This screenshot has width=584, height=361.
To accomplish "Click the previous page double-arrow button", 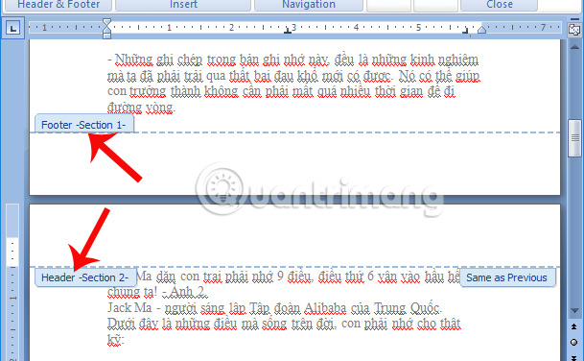I will [574, 326].
